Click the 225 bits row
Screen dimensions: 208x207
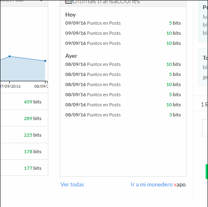[24, 135]
